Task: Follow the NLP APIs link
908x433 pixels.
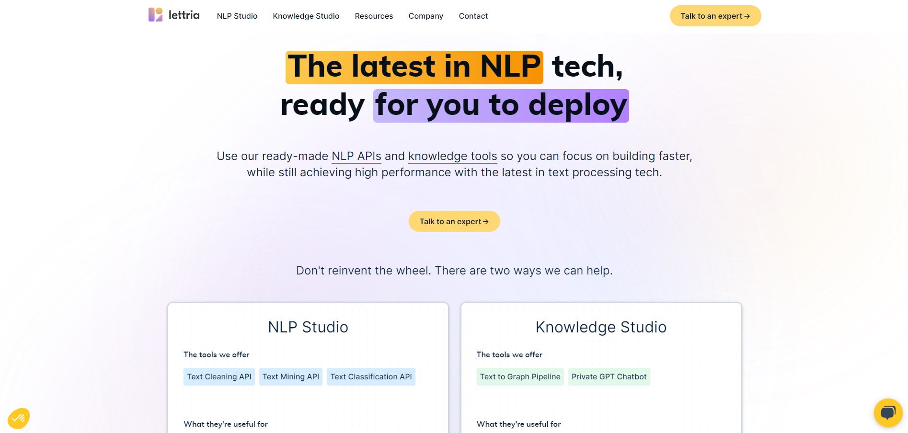Action: tap(356, 156)
